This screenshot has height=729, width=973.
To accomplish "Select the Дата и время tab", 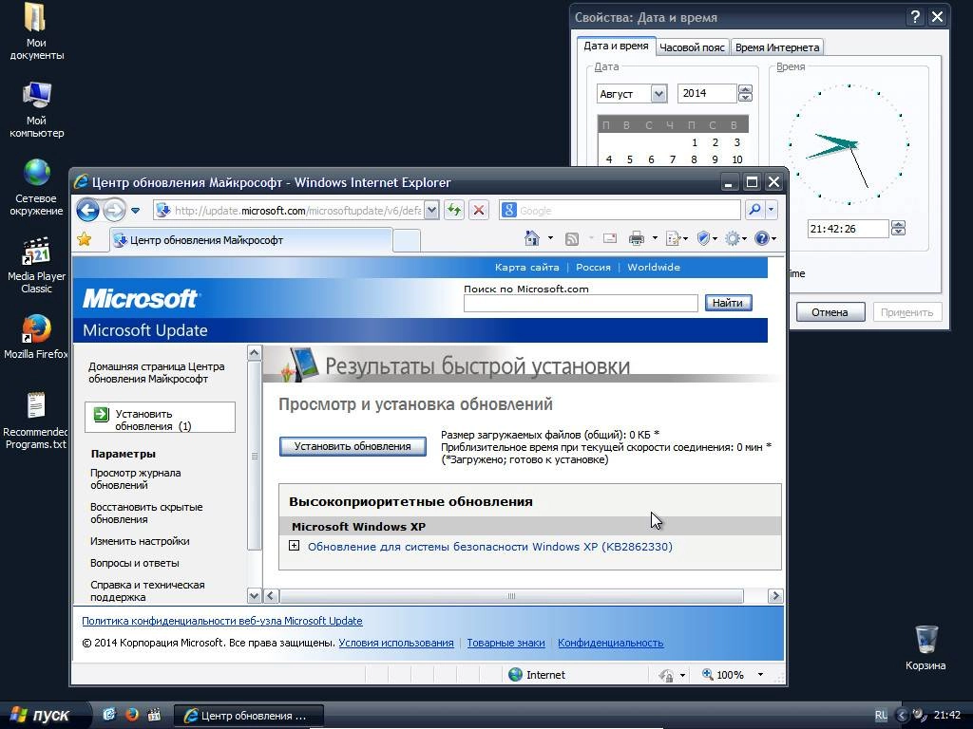I will [616, 46].
